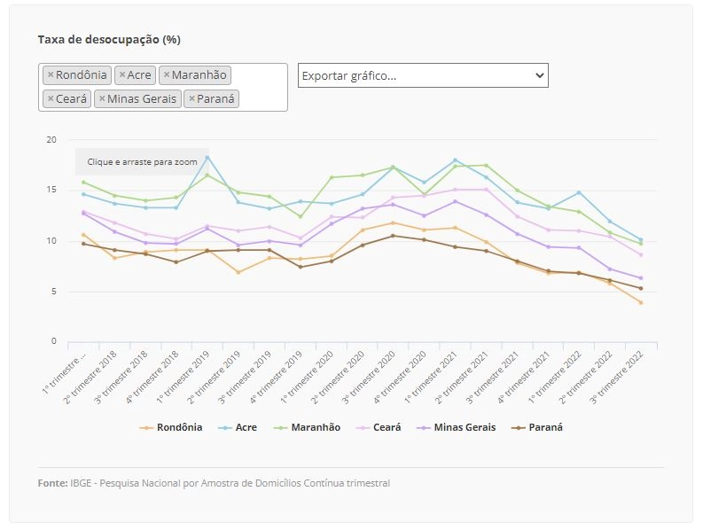The image size is (703, 530).
Task: Hide the Minas Gerais line via legend
Action: [x=465, y=427]
